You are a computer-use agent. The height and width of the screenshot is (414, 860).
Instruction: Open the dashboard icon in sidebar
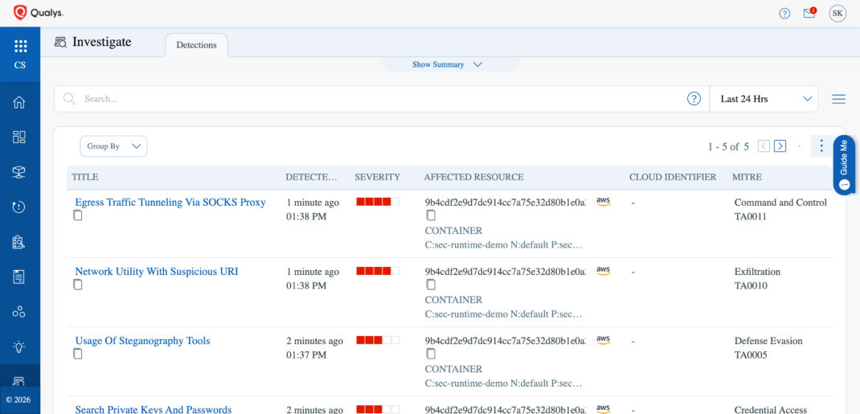(19, 137)
